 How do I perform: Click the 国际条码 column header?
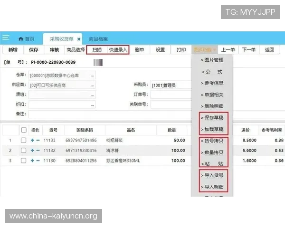(85, 130)
